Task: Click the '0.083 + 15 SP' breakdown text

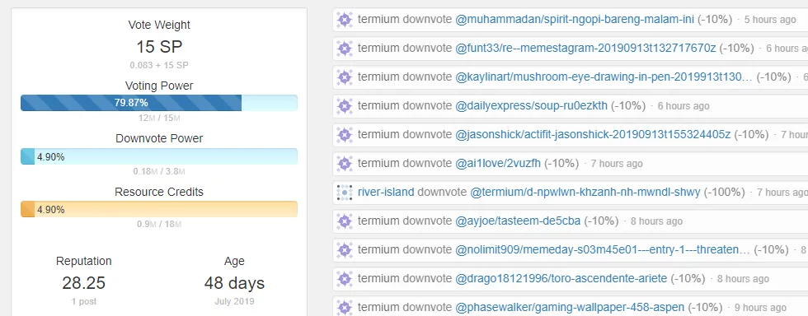Action: [x=159, y=65]
